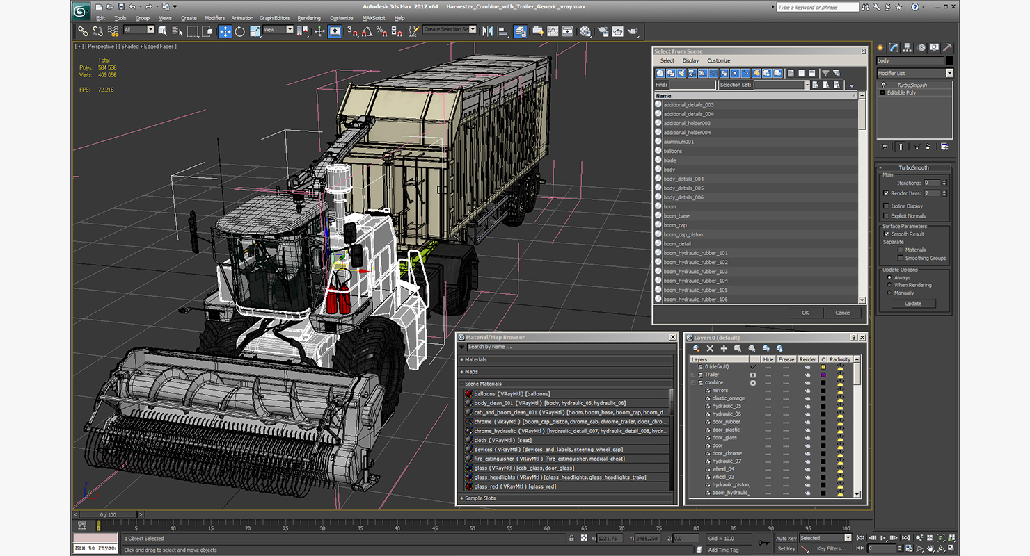Click Create New Layer icon in Layer dialog

696,348
